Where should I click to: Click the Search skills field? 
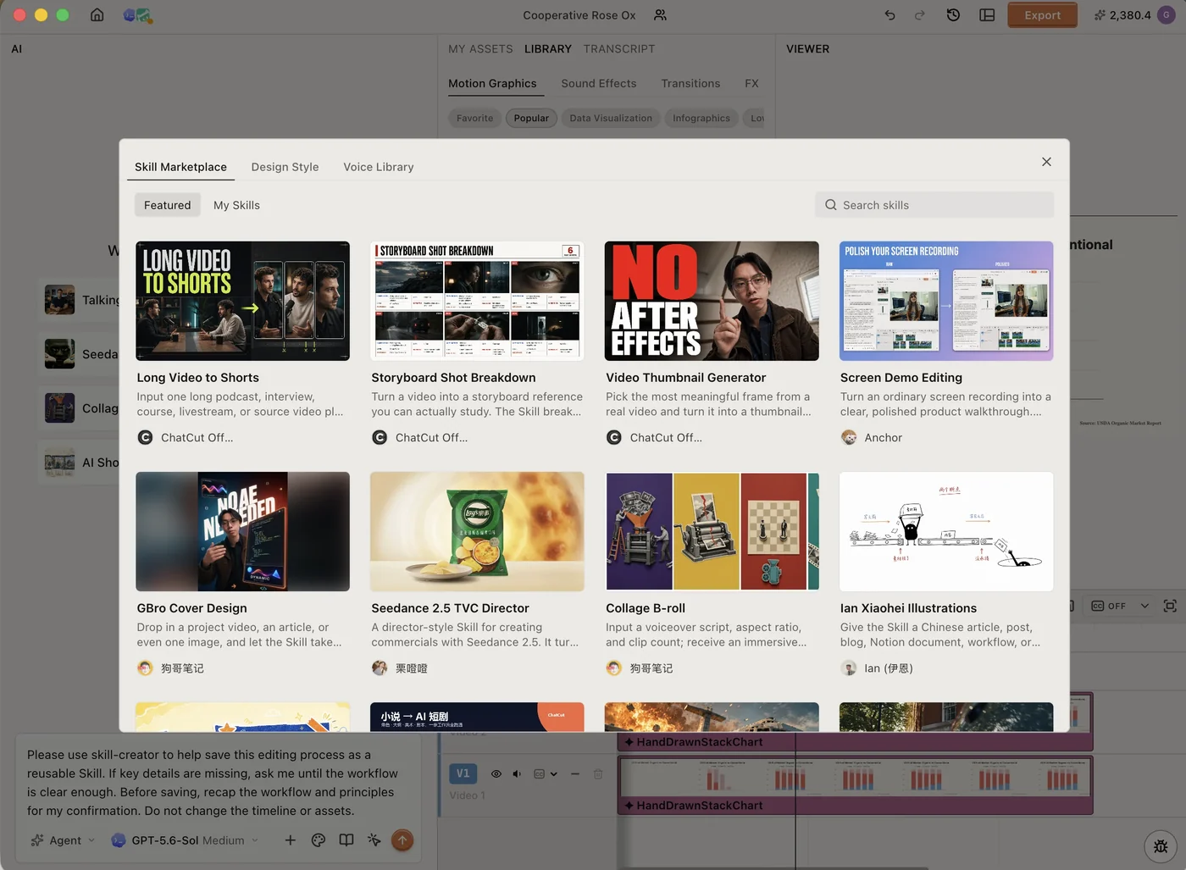point(934,205)
